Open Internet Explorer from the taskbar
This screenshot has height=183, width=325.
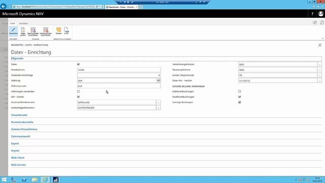[45, 179]
